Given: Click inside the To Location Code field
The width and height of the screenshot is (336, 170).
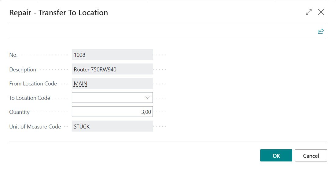Looking at the screenshot, I should 107,98.
